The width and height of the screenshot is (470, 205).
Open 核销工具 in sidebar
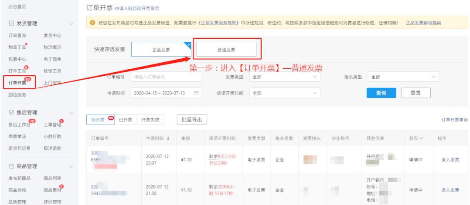point(52,71)
